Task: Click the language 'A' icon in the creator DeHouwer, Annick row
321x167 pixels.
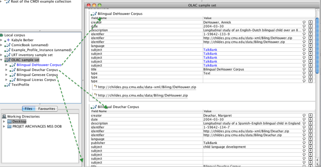Action: click(x=310, y=22)
